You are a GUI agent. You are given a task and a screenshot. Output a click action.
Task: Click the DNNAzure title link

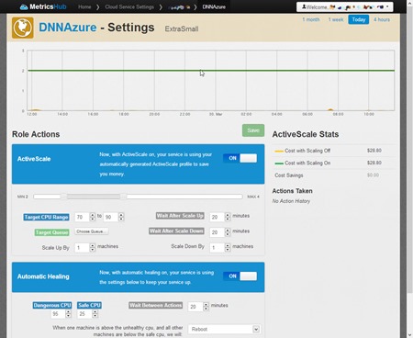[x=68, y=28]
